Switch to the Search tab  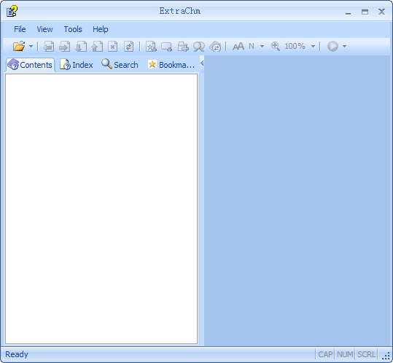point(120,65)
